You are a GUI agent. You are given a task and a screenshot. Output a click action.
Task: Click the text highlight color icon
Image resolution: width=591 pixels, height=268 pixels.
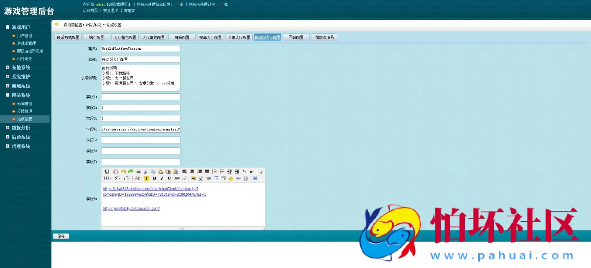pos(146,178)
